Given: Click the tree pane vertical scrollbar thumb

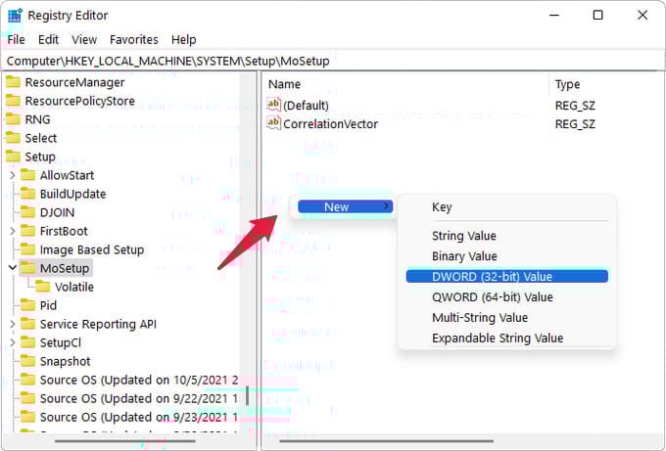Looking at the screenshot, I should (x=247, y=396).
